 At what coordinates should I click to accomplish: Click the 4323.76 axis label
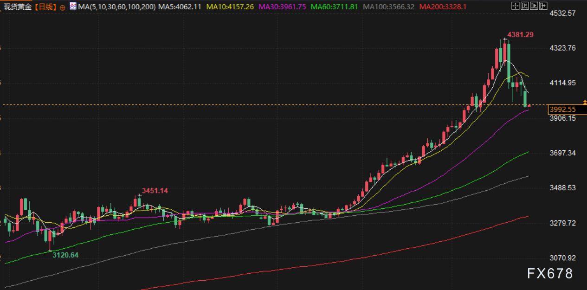562,48
